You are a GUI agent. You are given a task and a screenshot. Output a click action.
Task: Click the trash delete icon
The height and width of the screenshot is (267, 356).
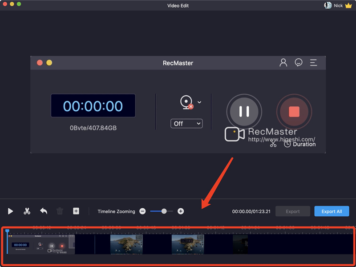60,211
